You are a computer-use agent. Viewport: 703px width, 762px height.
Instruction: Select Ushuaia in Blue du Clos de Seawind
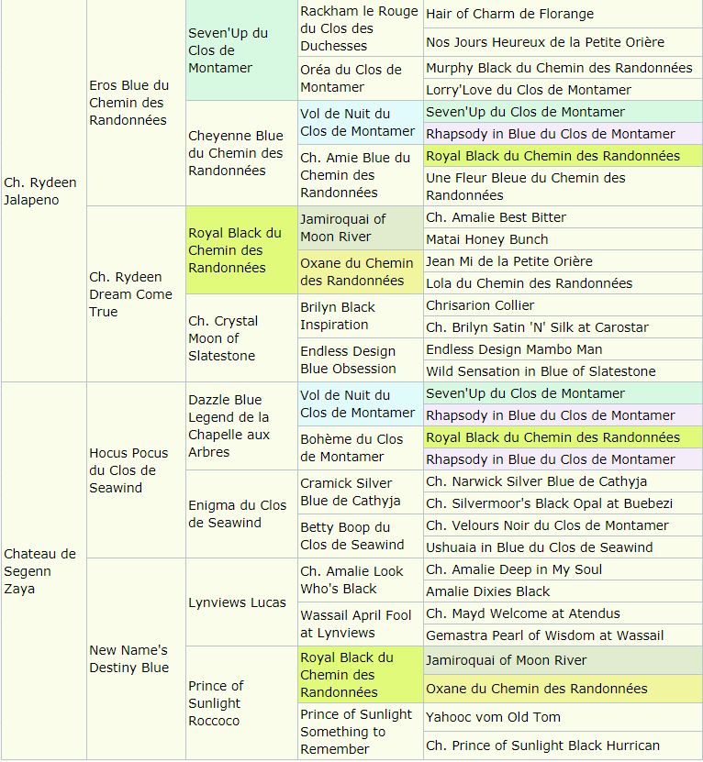coord(563,547)
